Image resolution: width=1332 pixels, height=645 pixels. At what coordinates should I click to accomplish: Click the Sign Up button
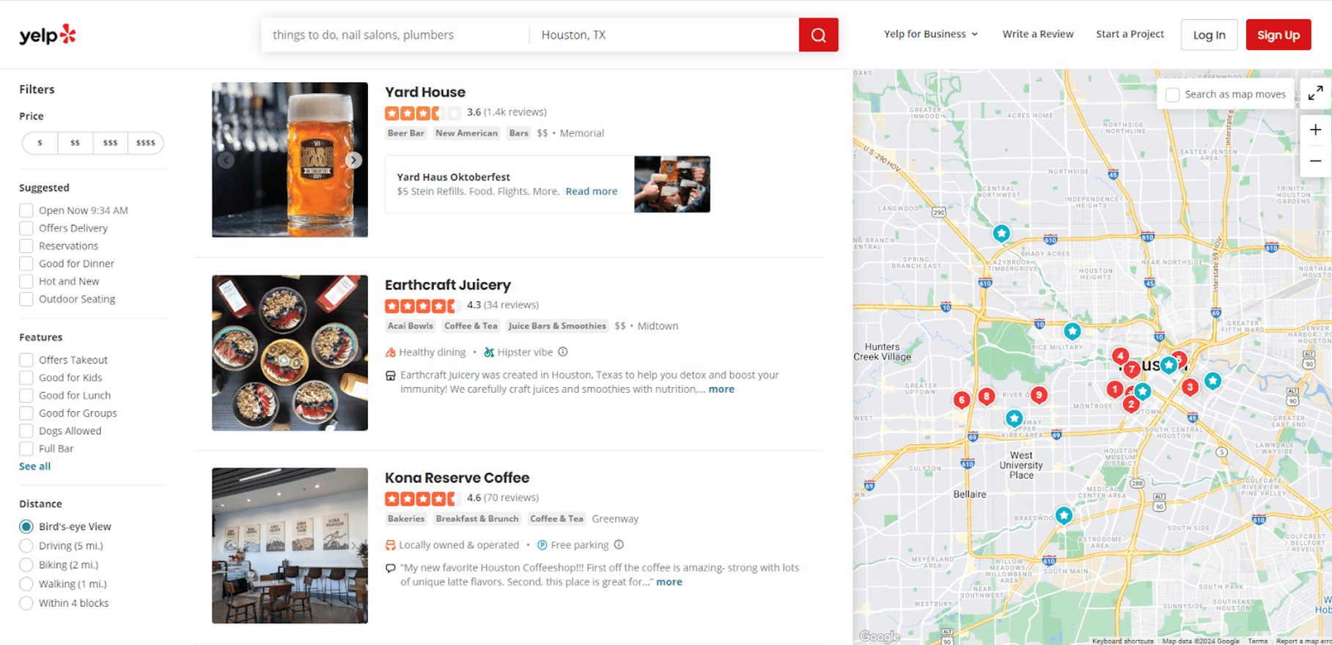[1278, 34]
